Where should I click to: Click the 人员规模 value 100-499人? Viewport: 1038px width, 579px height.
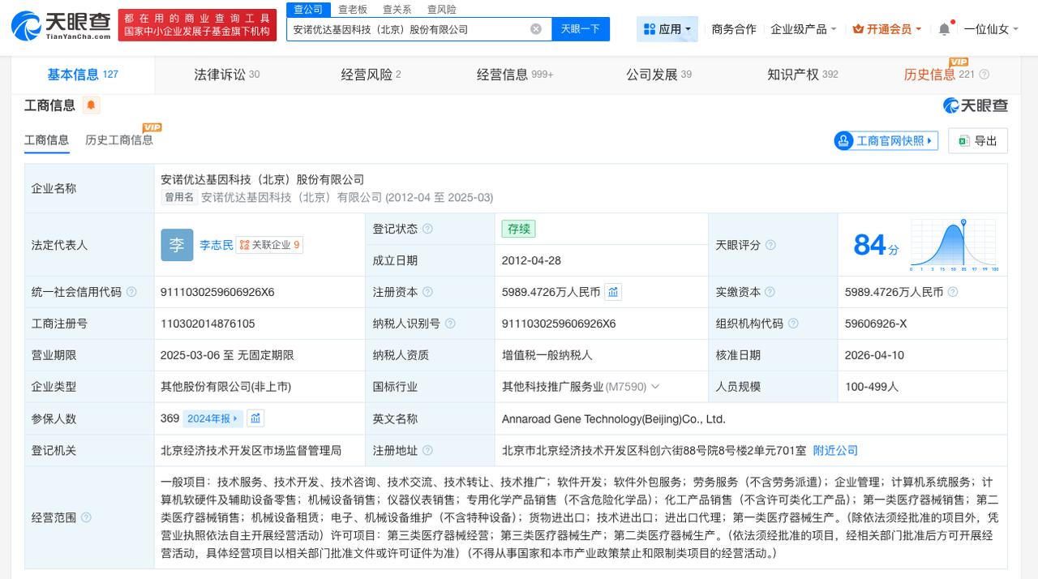point(872,387)
